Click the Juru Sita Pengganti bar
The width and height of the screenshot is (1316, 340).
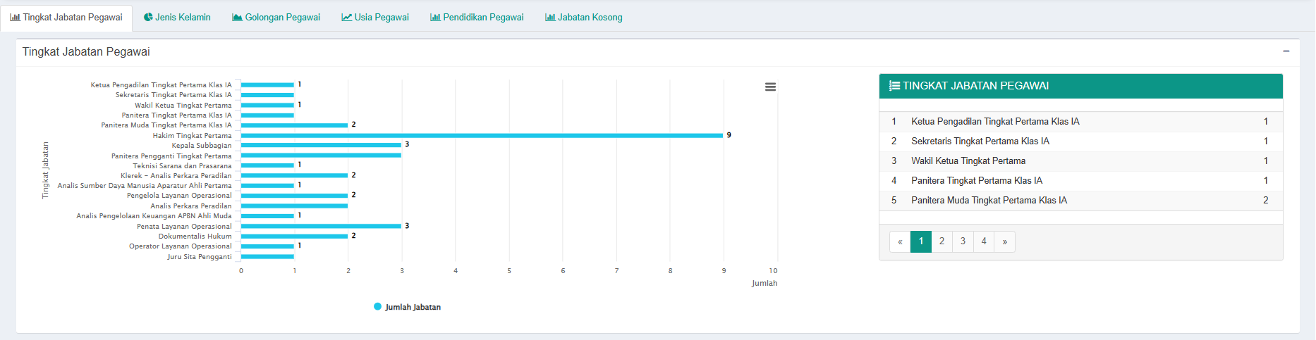(x=267, y=256)
